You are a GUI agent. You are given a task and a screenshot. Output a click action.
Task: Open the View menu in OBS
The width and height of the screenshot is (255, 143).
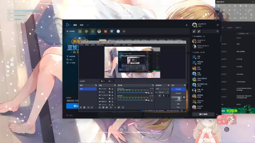coord(93,45)
